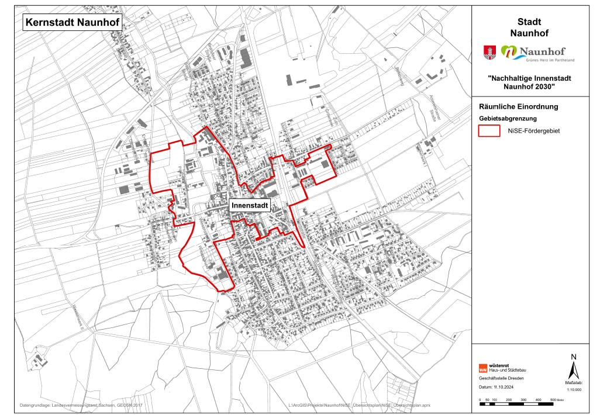Image resolution: width=600 pixels, height=415 pixels.
Task: Click the "Wasserwerk II" map label
Action: coord(78,317)
